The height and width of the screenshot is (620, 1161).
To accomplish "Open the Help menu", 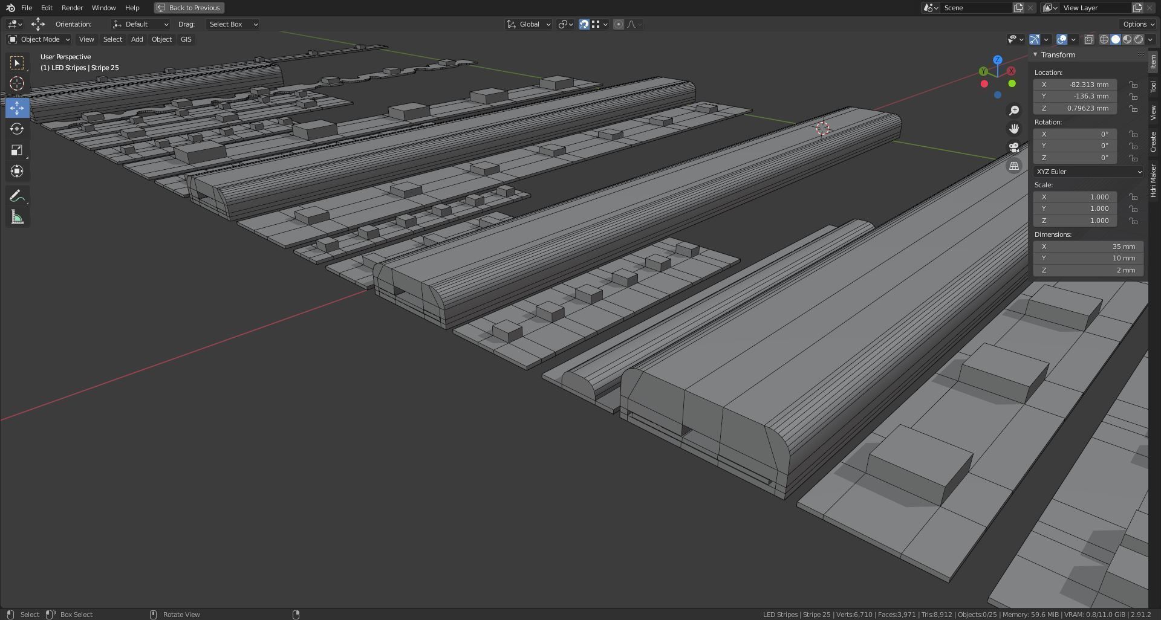I will click(132, 8).
